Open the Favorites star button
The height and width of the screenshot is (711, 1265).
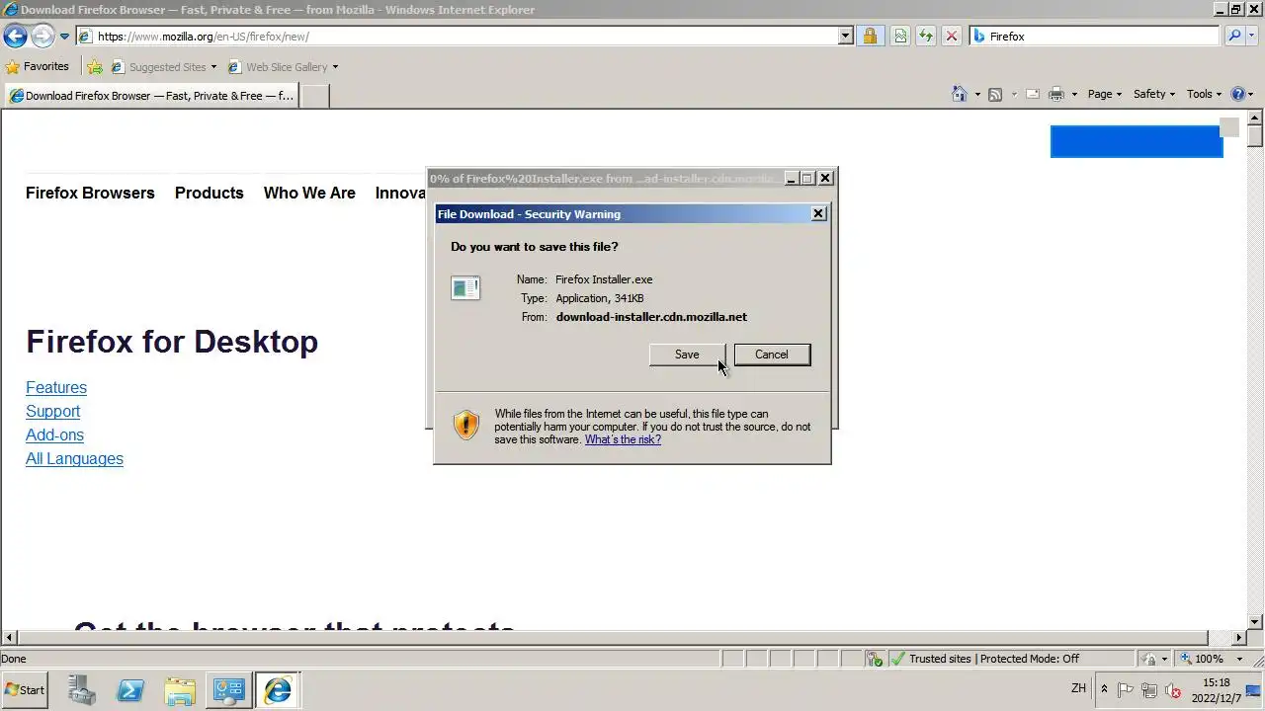(38, 67)
